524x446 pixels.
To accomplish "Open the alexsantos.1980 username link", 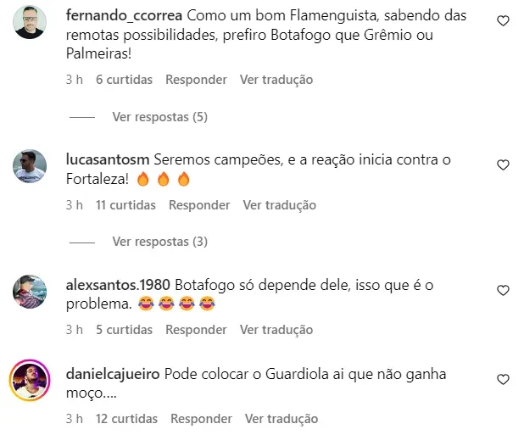I will (118, 285).
